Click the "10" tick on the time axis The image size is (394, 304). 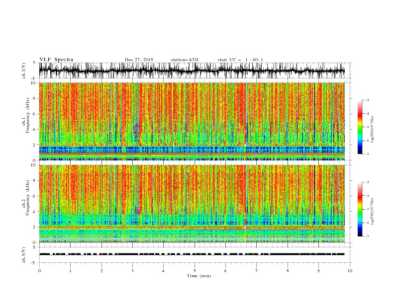click(x=350, y=271)
